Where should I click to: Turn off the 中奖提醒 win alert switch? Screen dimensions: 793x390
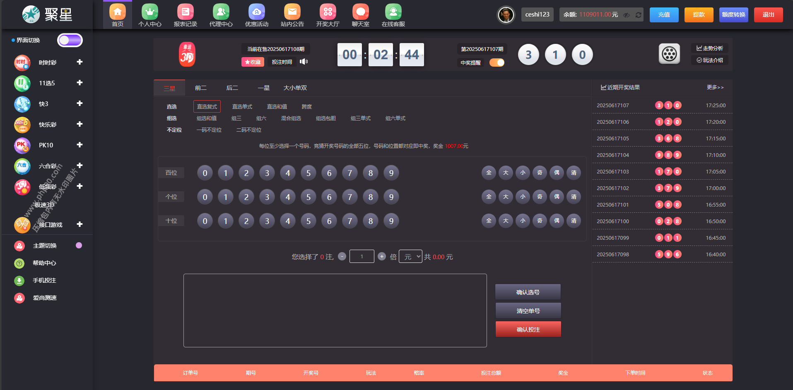point(497,63)
